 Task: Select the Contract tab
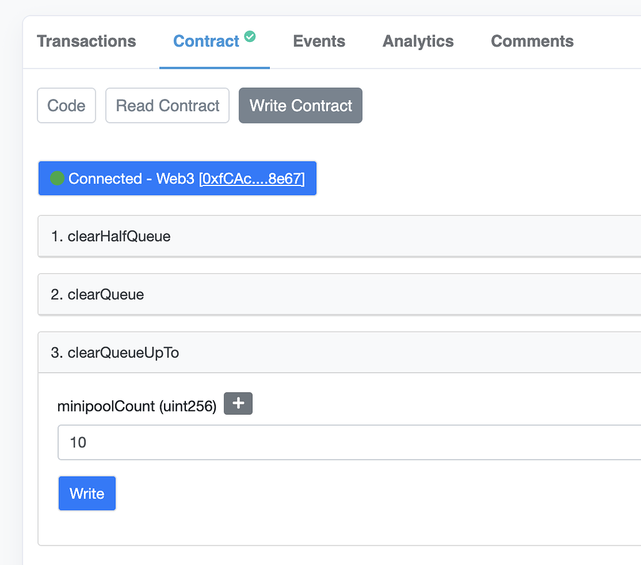(206, 41)
